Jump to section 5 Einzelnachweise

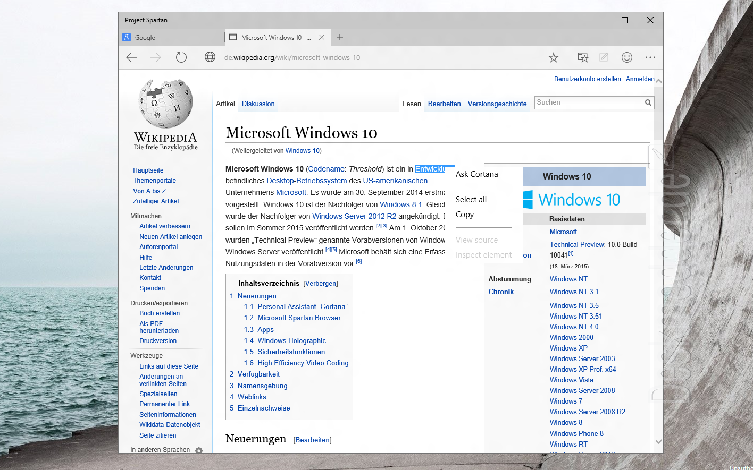coord(260,408)
